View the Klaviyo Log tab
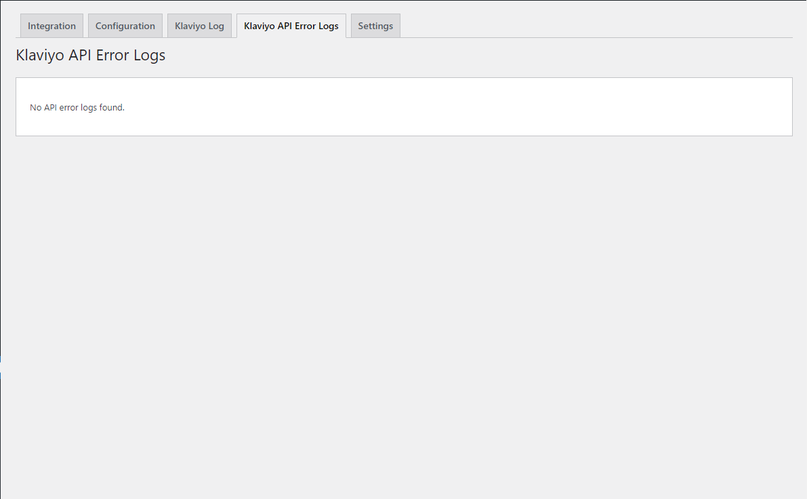The image size is (807, 499). point(199,26)
